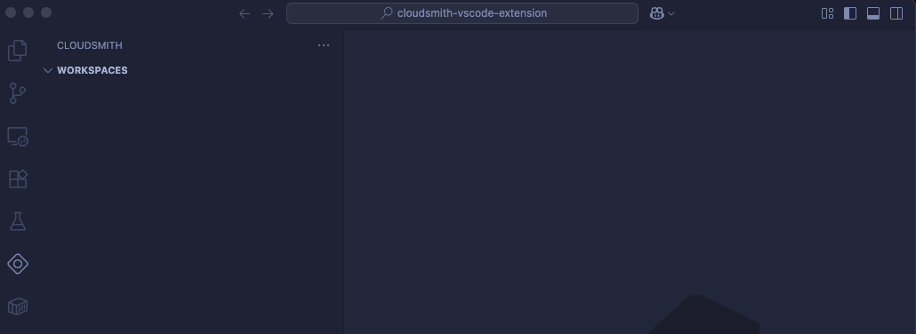Select the WORKSPACES section header label

point(92,71)
